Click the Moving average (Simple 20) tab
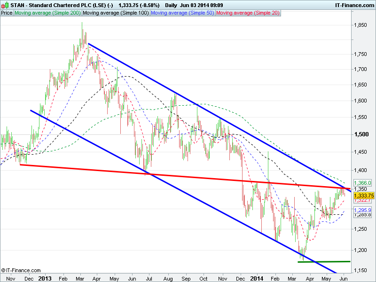 coord(248,13)
